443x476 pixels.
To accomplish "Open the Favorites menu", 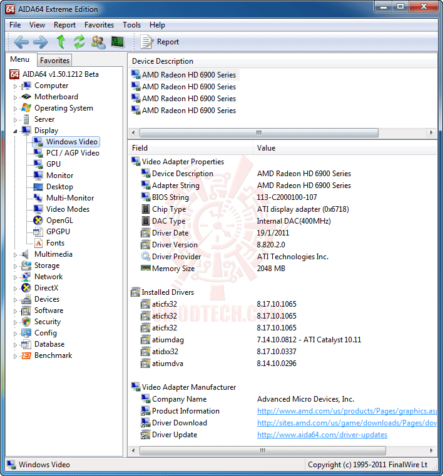I will click(99, 25).
